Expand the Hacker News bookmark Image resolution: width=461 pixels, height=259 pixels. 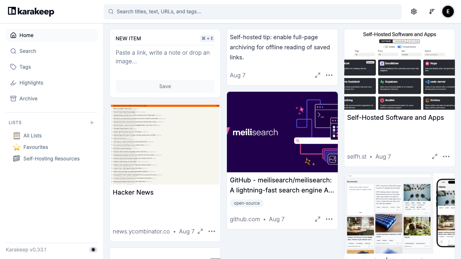[200, 231]
